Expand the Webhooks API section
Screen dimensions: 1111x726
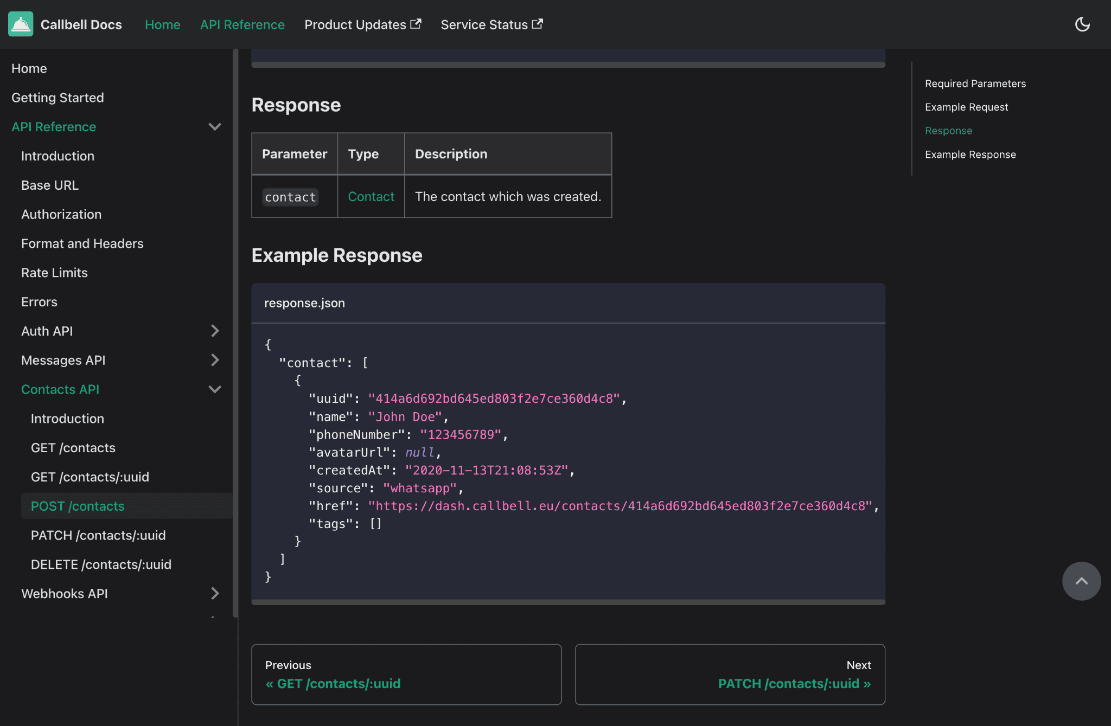pos(214,592)
